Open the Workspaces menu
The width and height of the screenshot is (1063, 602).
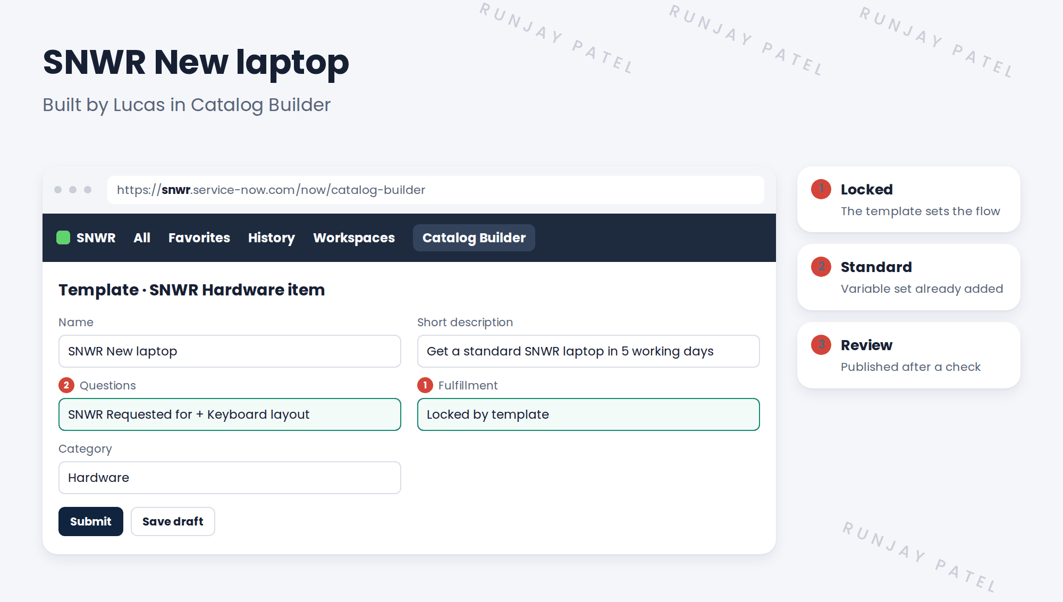click(354, 238)
